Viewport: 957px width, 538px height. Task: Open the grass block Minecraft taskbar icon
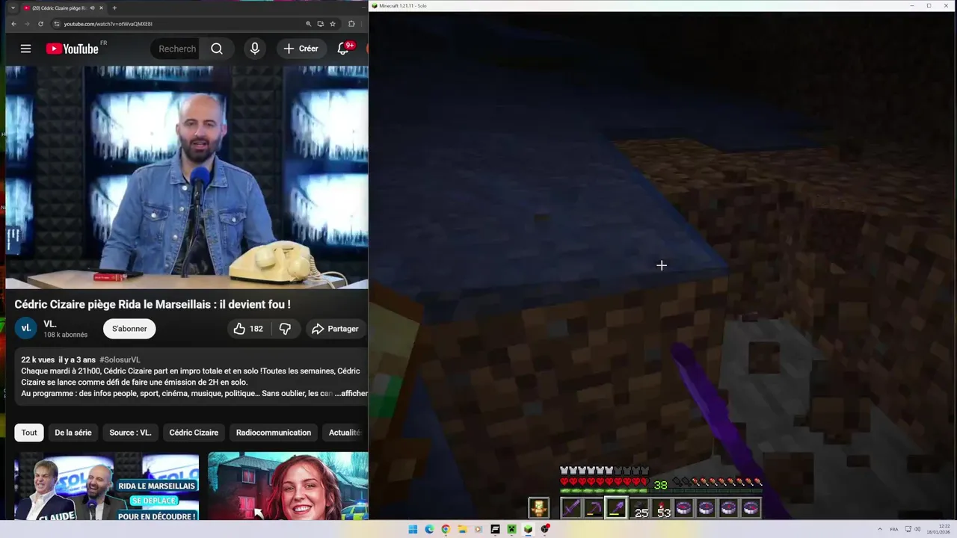528,529
